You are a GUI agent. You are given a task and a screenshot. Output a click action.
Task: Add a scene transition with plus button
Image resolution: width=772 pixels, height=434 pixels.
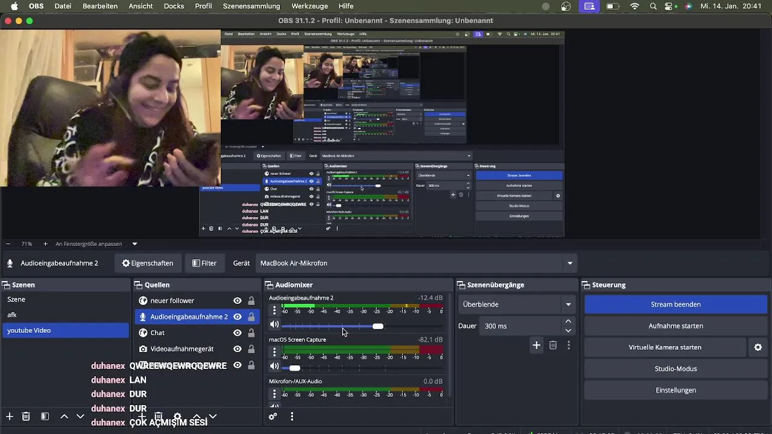click(x=536, y=345)
